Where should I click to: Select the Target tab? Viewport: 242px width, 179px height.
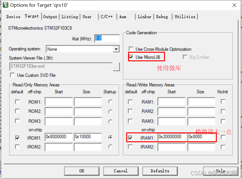click(x=32, y=16)
